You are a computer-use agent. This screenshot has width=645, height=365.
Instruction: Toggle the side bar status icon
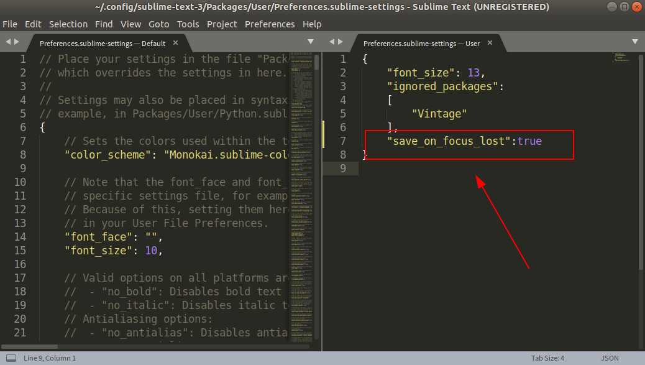click(x=11, y=358)
